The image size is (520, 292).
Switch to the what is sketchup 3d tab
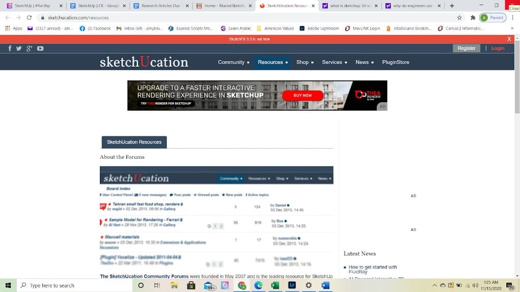350,6
